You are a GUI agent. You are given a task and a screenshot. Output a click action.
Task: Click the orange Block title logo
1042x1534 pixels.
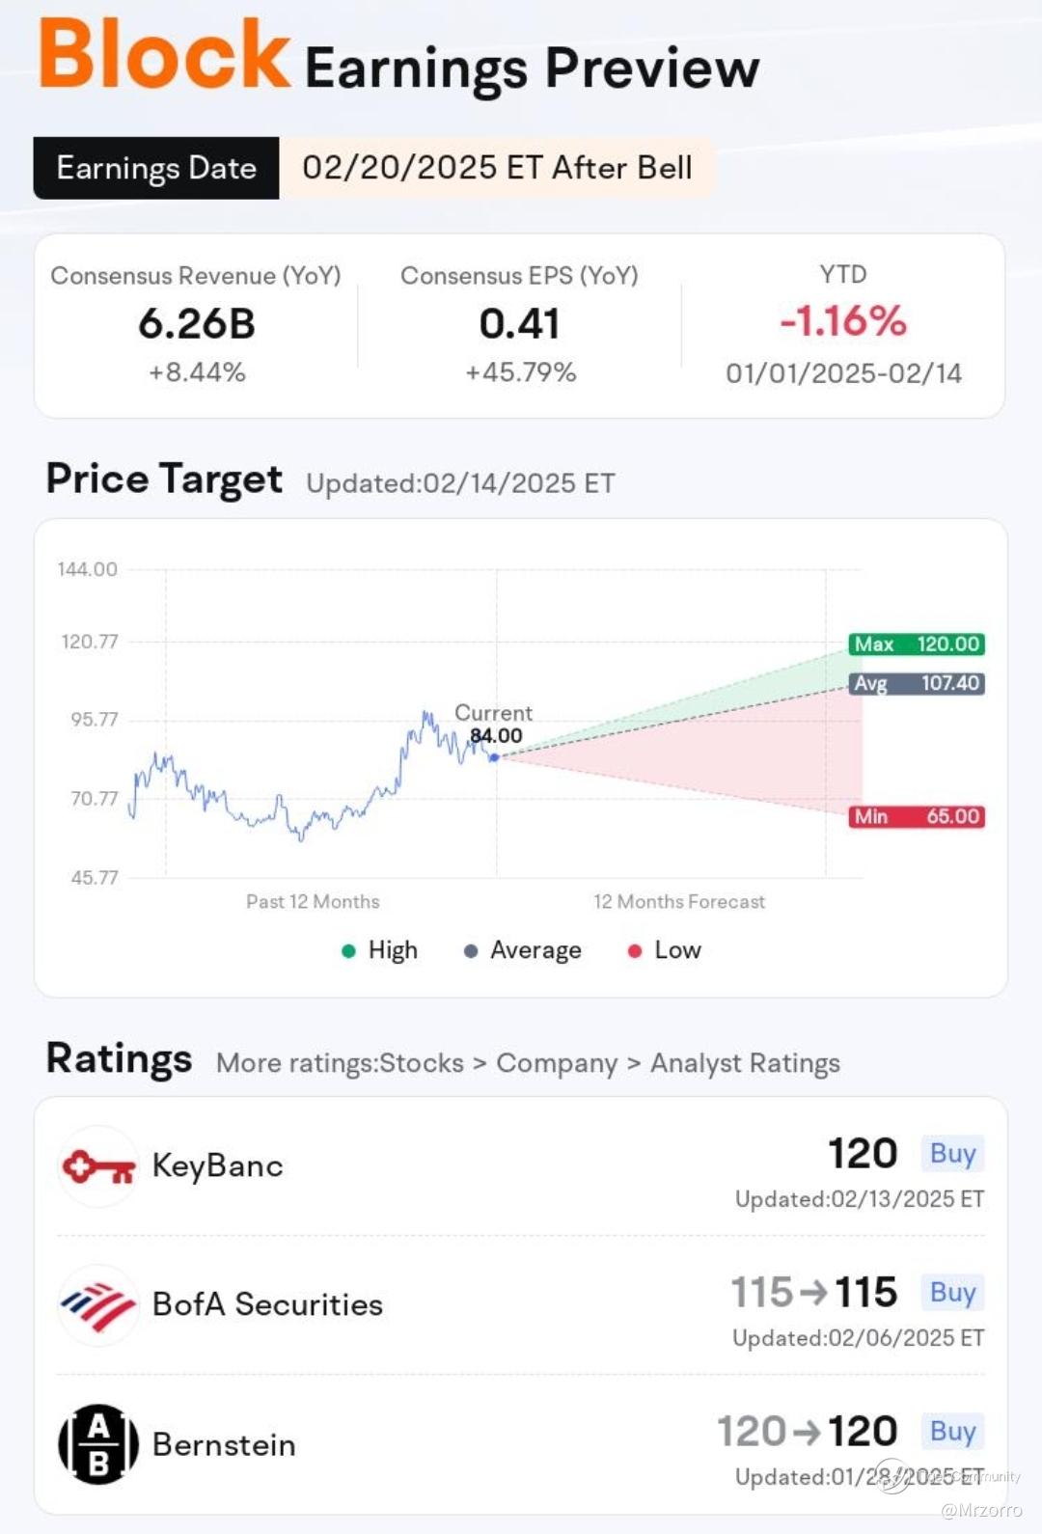pos(164,54)
